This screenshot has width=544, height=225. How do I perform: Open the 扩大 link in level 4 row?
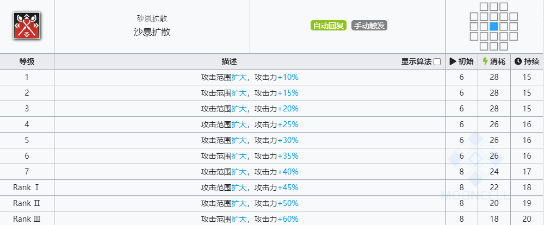239,124
